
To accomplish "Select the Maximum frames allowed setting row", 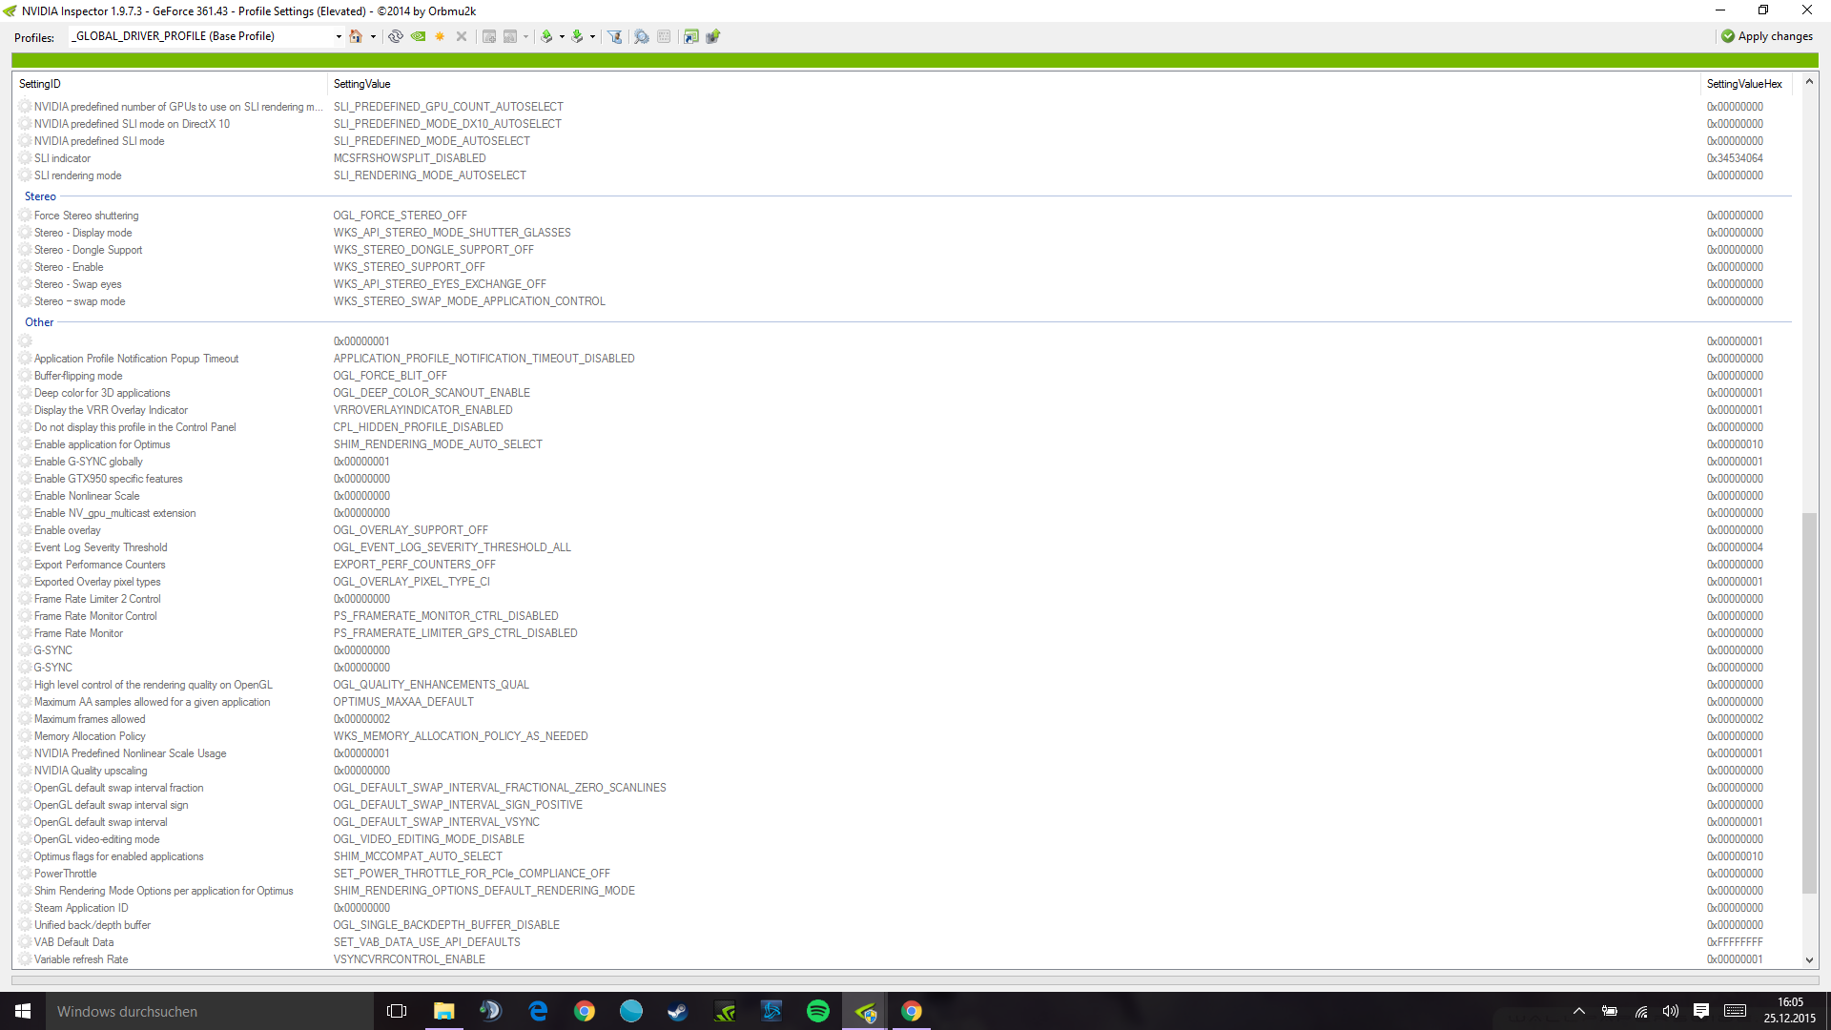I will pos(90,719).
